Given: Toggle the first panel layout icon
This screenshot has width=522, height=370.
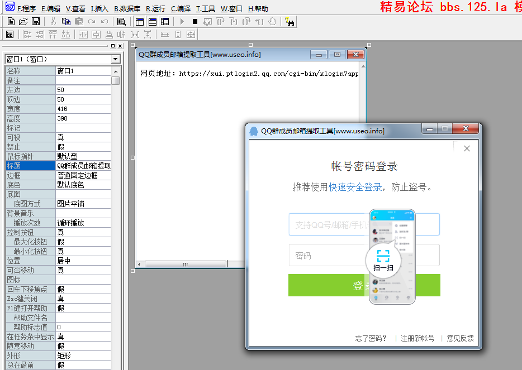Looking at the screenshot, I should [140, 22].
